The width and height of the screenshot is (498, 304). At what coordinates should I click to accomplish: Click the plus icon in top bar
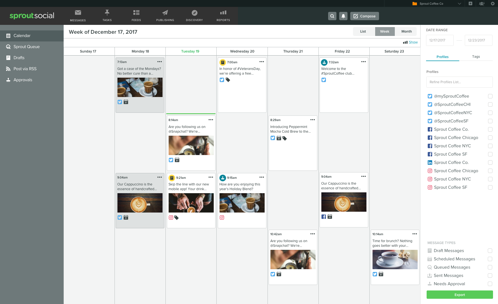[x=470, y=4]
